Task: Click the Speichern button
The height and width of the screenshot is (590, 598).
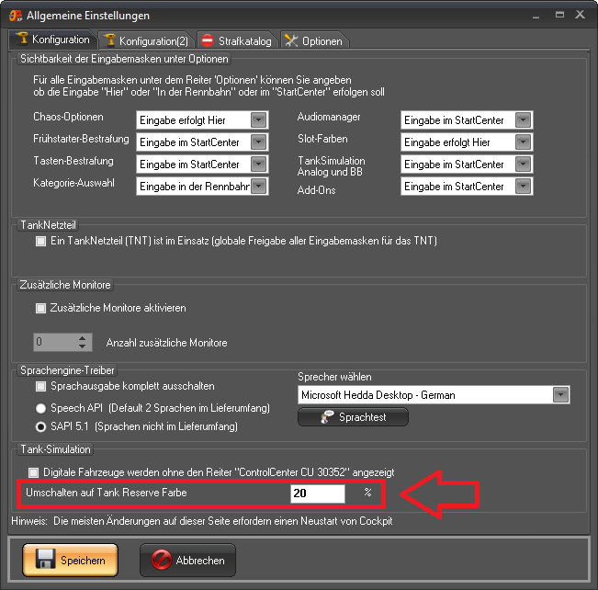Action: (70, 560)
